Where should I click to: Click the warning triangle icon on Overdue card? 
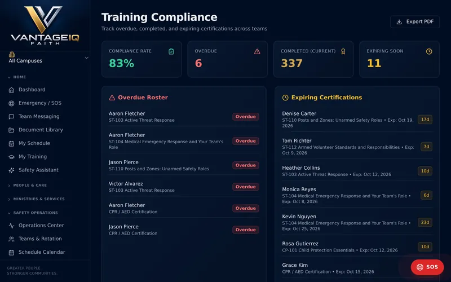tap(257, 51)
